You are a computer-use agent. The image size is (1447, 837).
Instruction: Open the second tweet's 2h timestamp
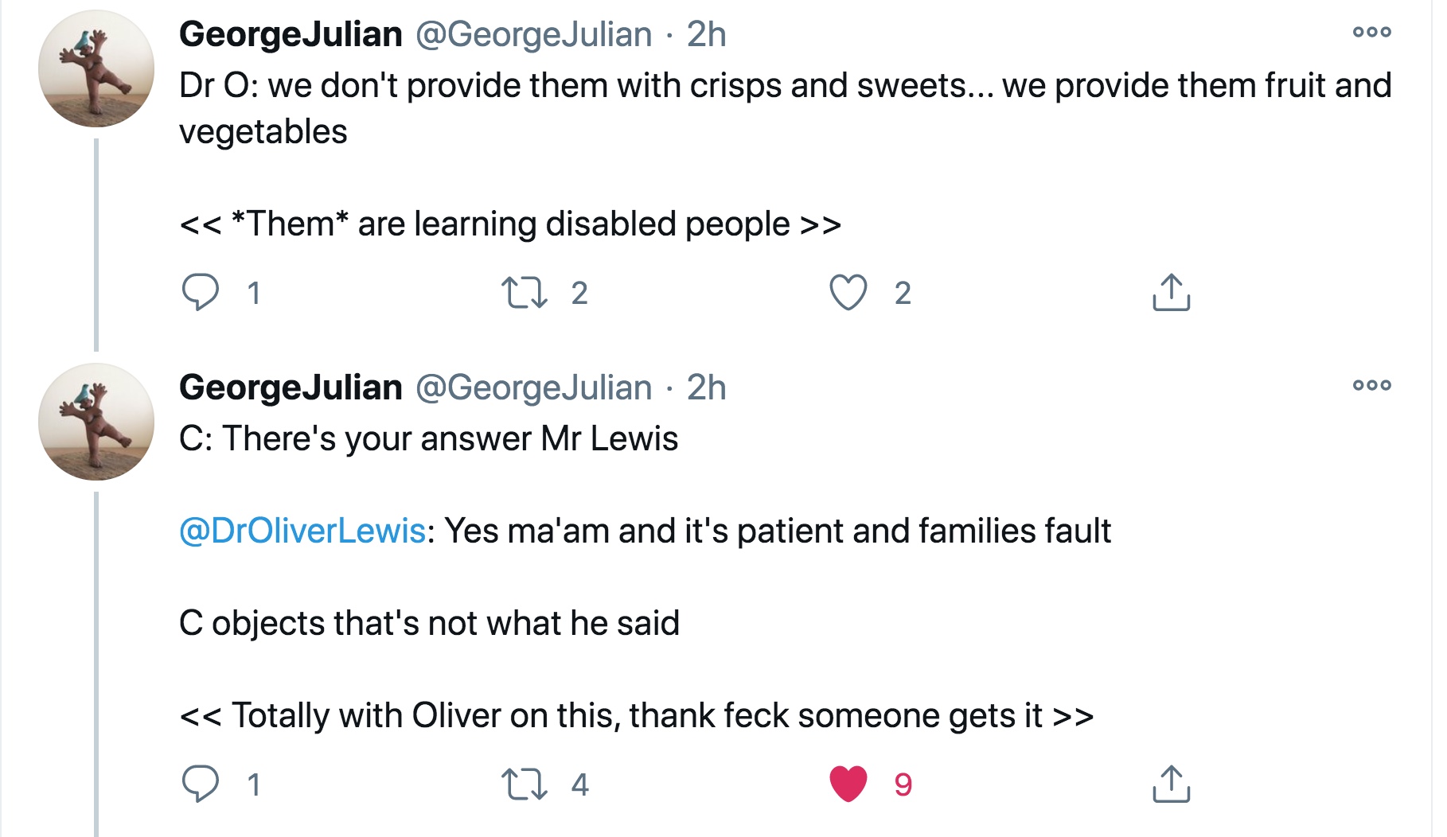pos(706,387)
